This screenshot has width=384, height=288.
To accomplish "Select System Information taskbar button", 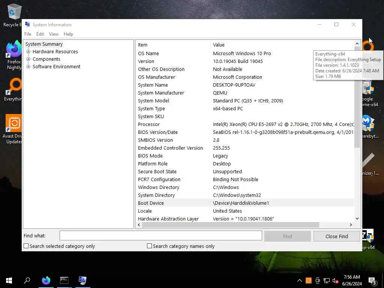I will click(x=82, y=280).
